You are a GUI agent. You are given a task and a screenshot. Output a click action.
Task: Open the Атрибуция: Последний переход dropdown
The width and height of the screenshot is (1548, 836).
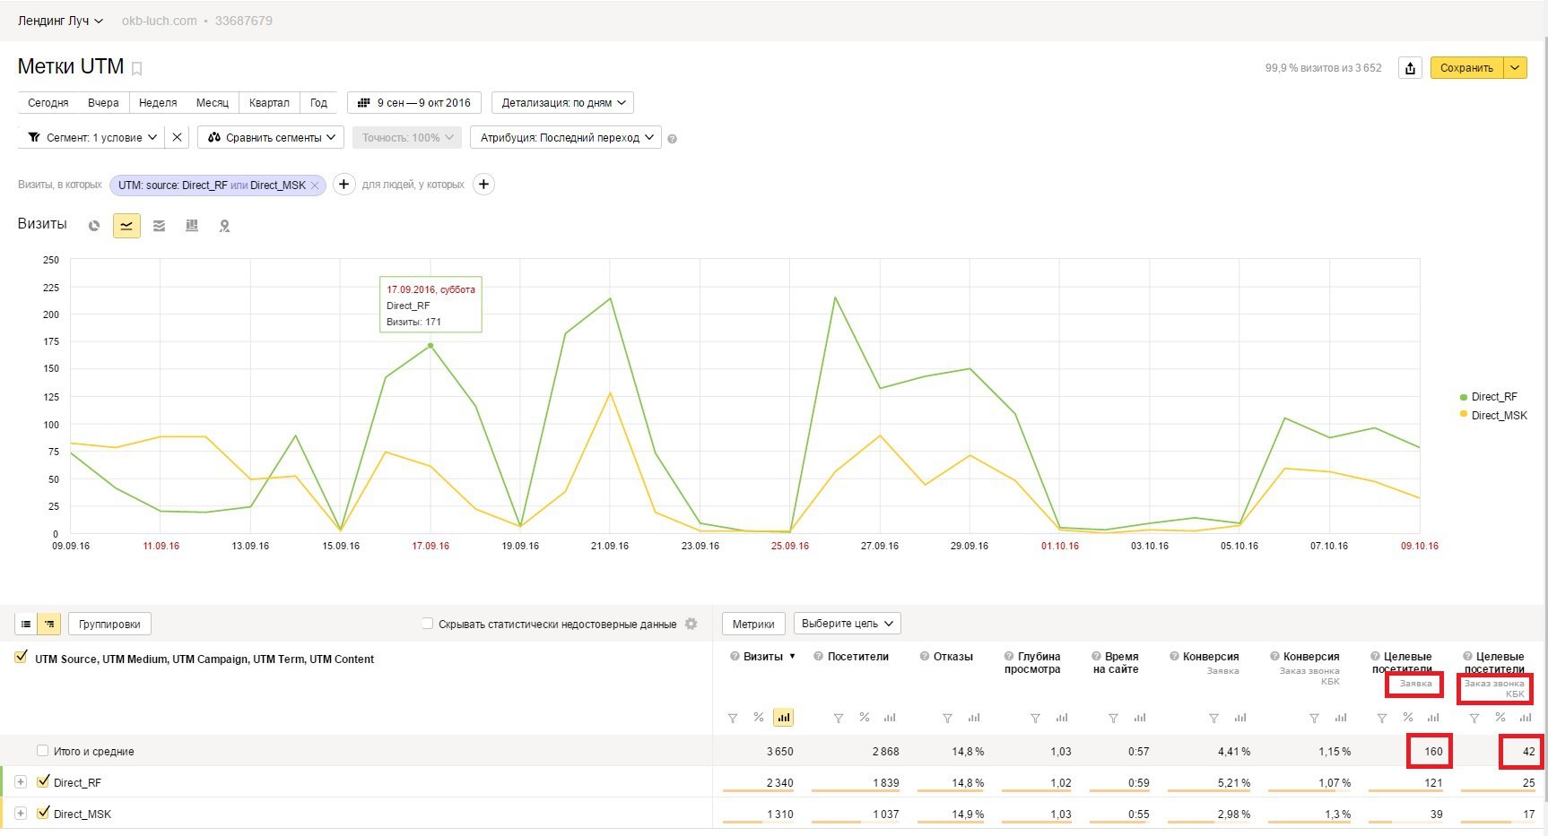click(x=565, y=138)
